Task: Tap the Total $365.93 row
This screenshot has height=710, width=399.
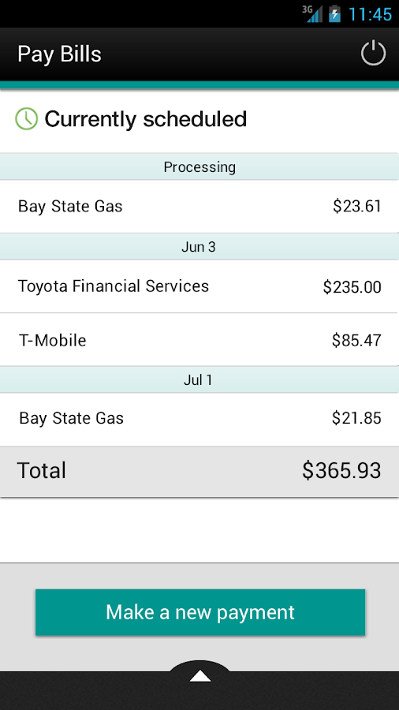Action: click(199, 472)
